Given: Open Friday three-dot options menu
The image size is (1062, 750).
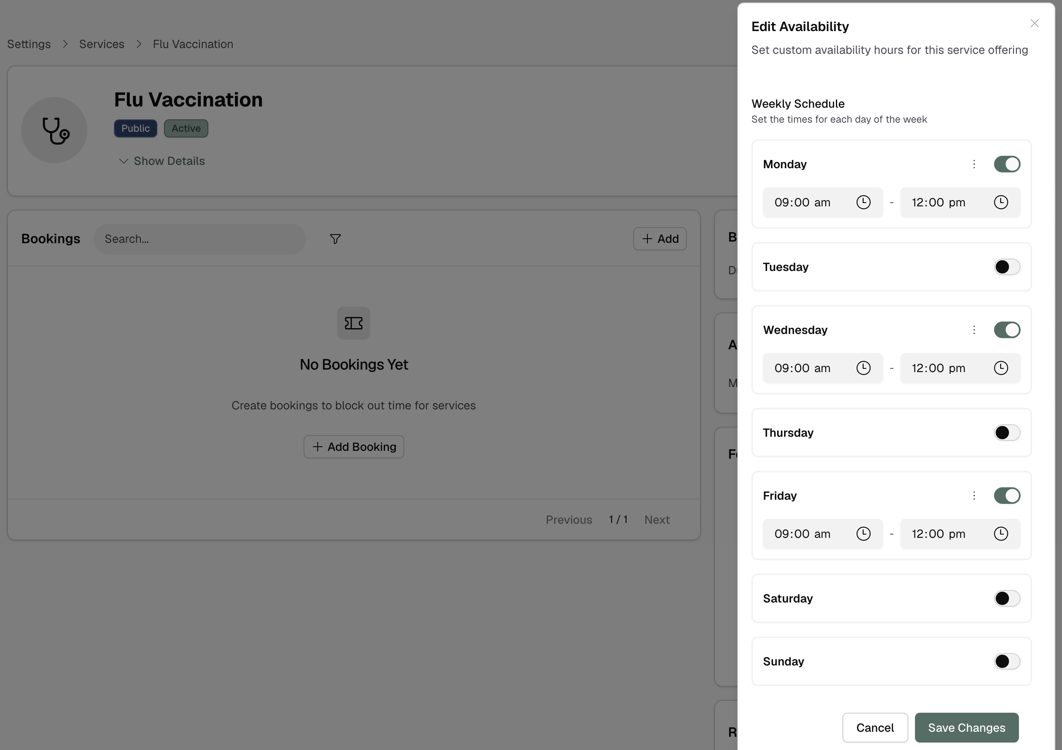Looking at the screenshot, I should tap(974, 496).
